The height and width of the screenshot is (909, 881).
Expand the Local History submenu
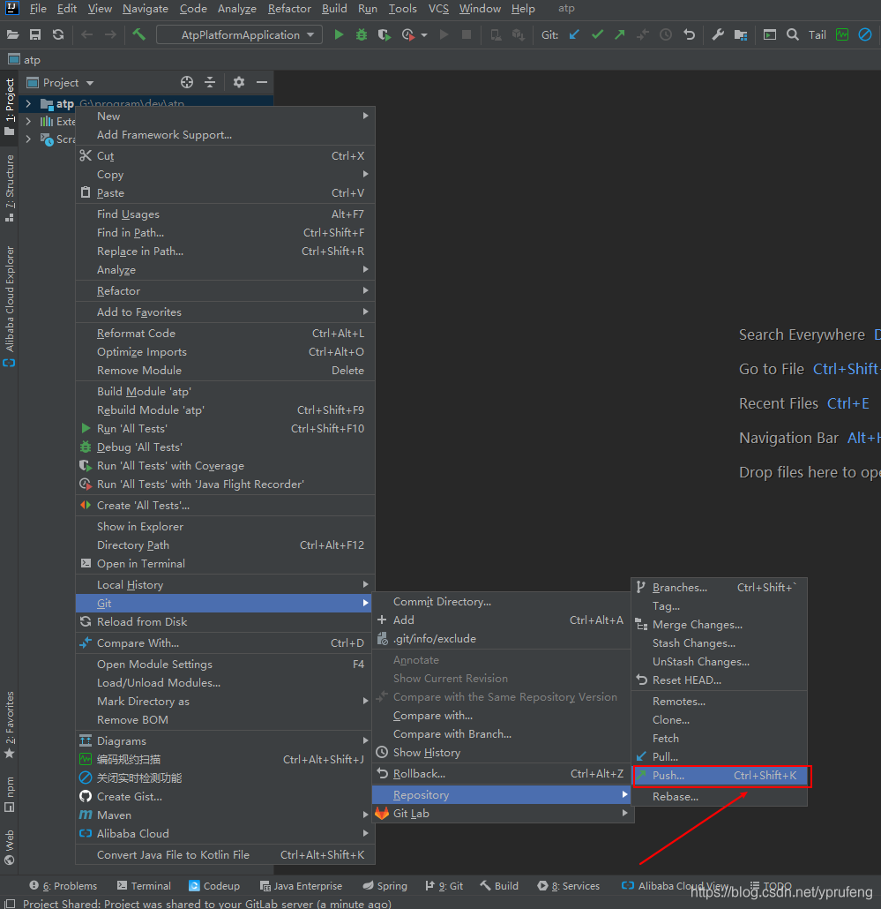click(225, 585)
